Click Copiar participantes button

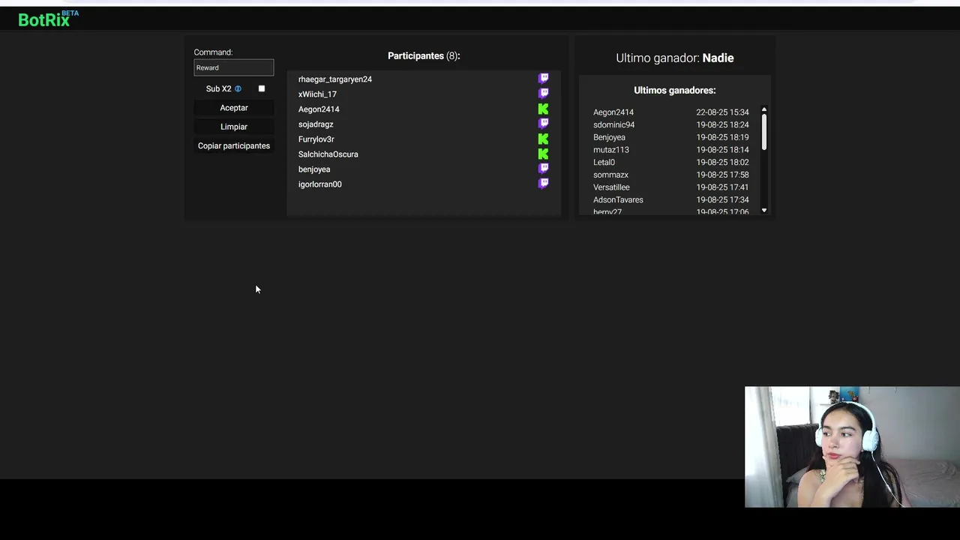pyautogui.click(x=234, y=145)
